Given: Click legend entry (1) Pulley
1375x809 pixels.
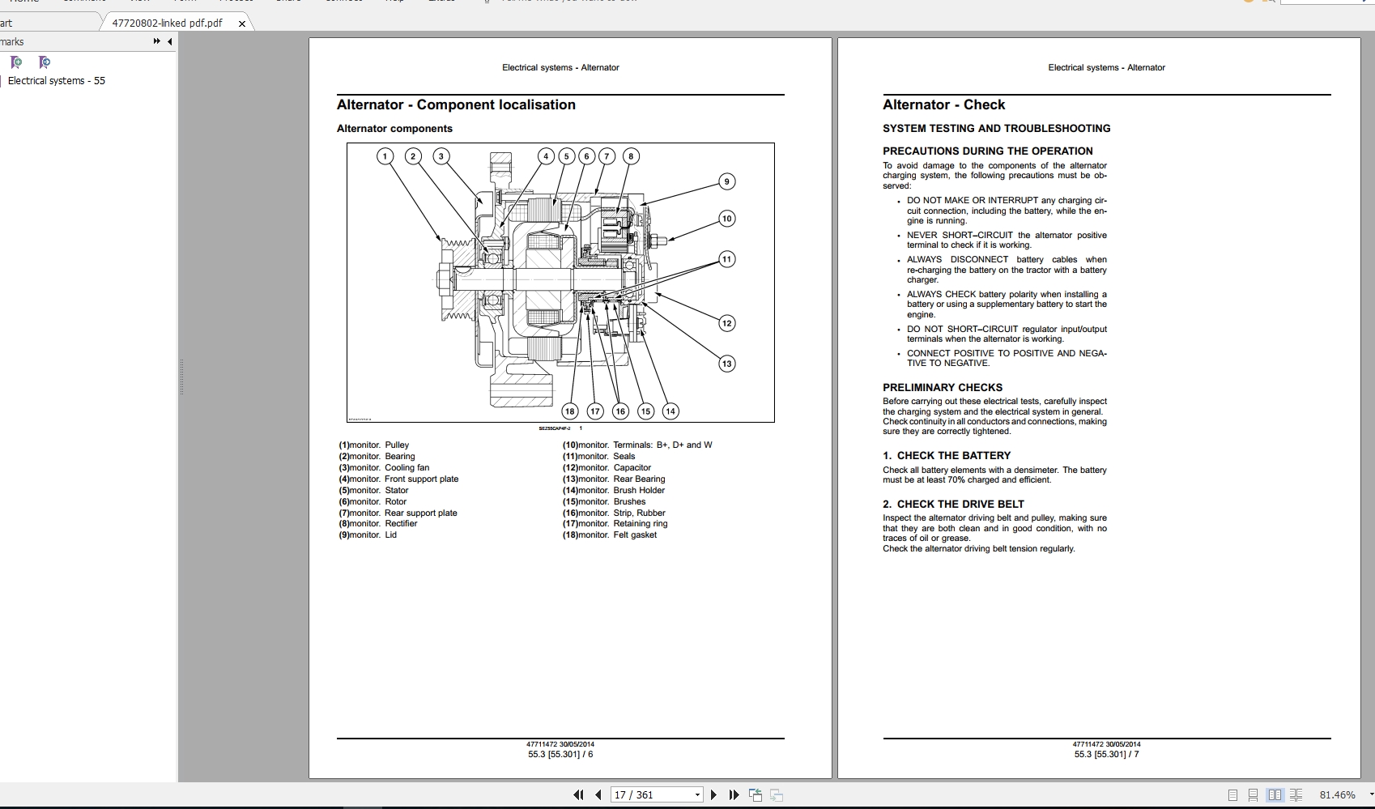Looking at the screenshot, I should (x=374, y=445).
